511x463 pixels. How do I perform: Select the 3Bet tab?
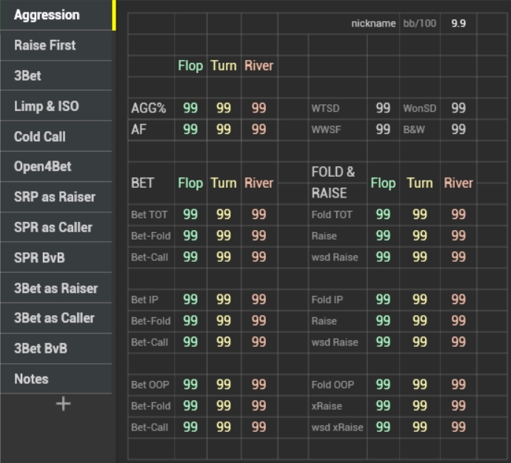pos(27,75)
